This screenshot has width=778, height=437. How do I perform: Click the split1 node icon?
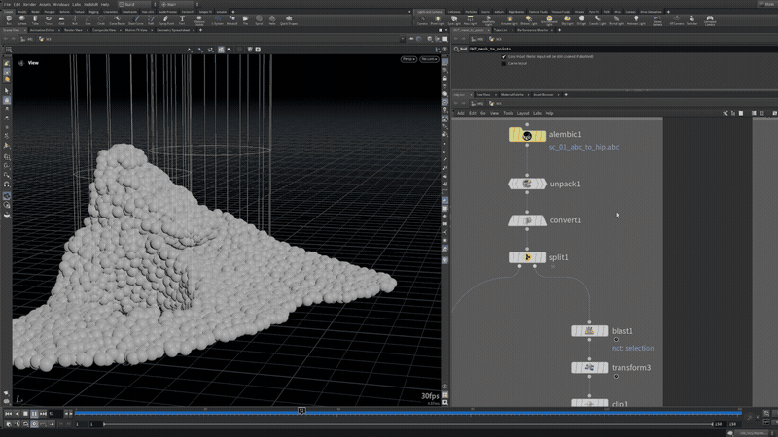pos(526,257)
